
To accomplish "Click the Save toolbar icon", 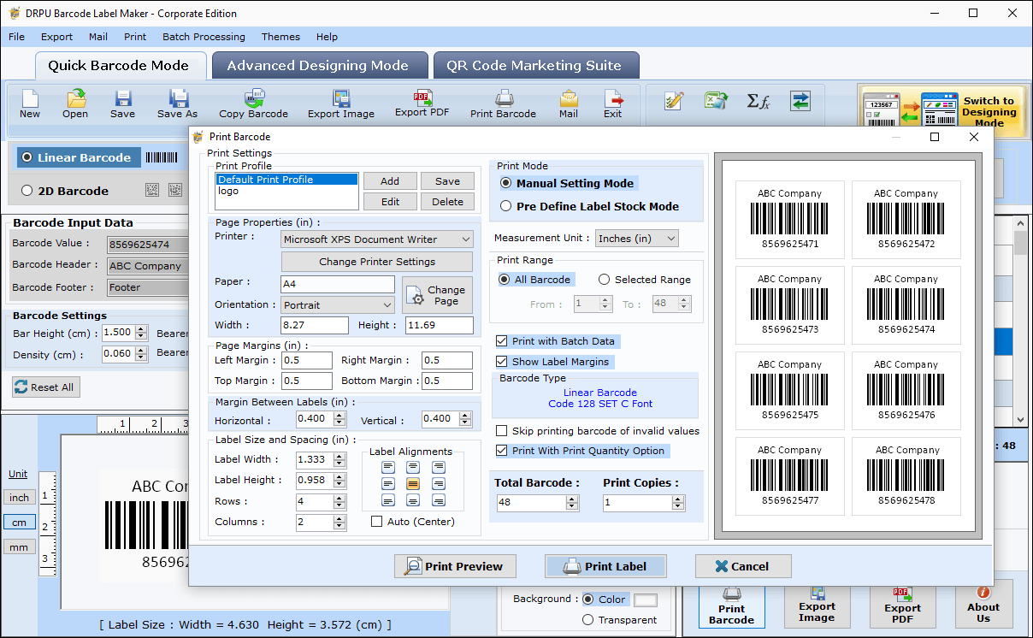I will click(x=122, y=103).
